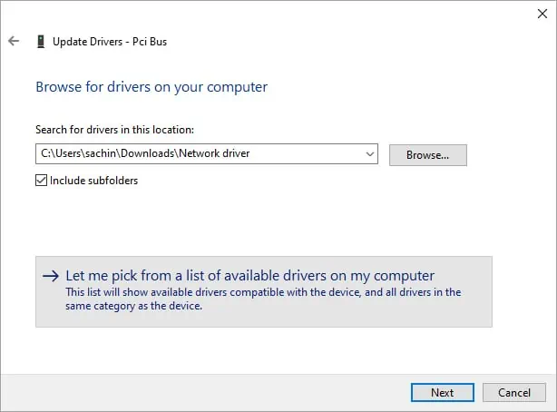Click Next to continue driver installation
This screenshot has height=412, width=557.
coord(443,392)
